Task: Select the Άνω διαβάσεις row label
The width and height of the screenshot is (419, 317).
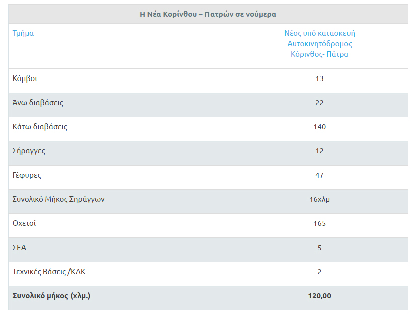Action: click(x=38, y=103)
